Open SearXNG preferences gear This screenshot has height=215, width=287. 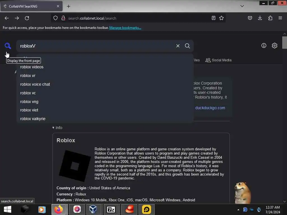(275, 46)
